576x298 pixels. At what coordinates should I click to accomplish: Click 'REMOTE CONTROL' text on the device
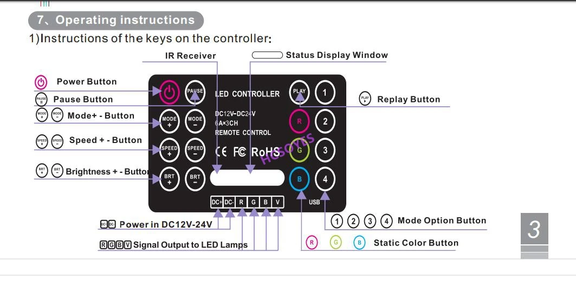pos(243,133)
